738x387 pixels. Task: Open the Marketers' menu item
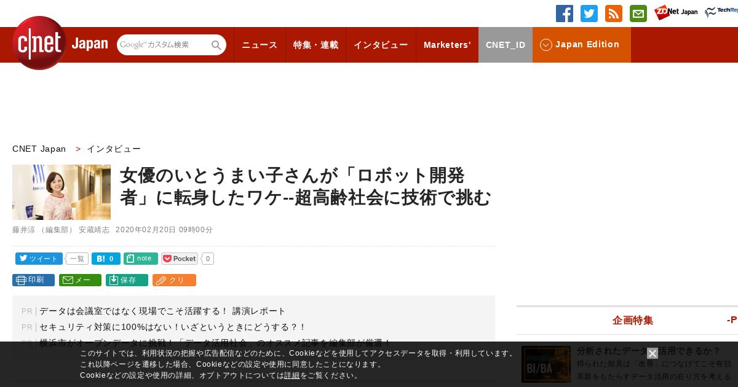[x=447, y=45]
